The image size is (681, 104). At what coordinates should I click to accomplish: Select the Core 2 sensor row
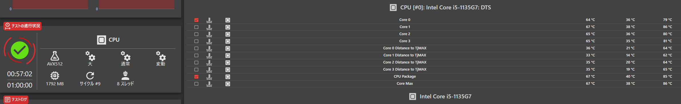(x=434, y=34)
